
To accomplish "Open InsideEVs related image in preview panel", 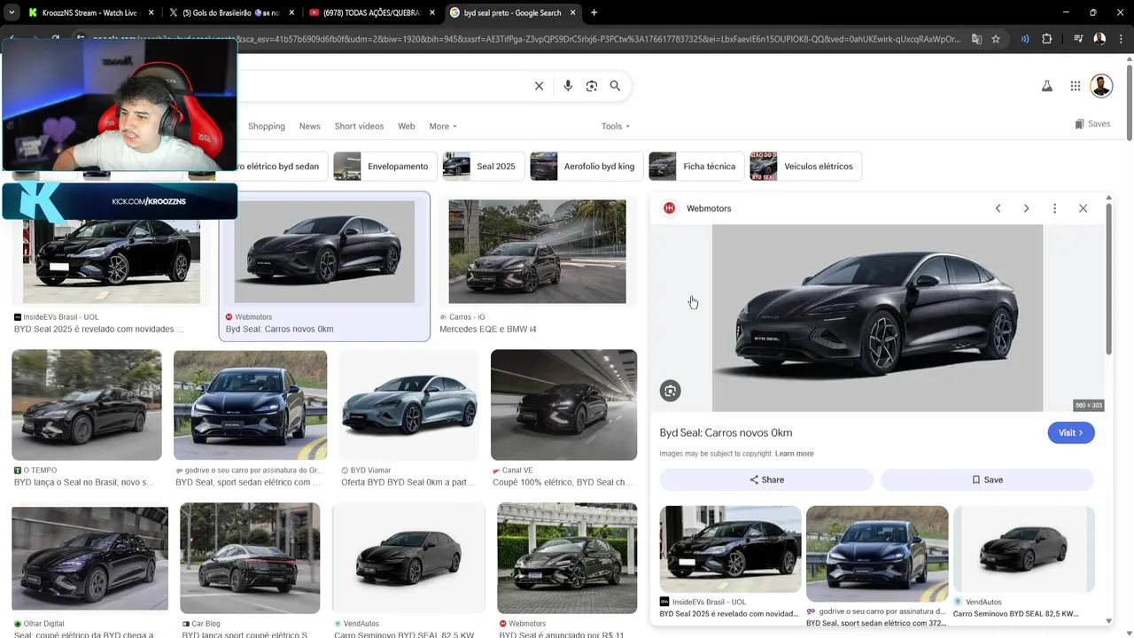I will (730, 549).
